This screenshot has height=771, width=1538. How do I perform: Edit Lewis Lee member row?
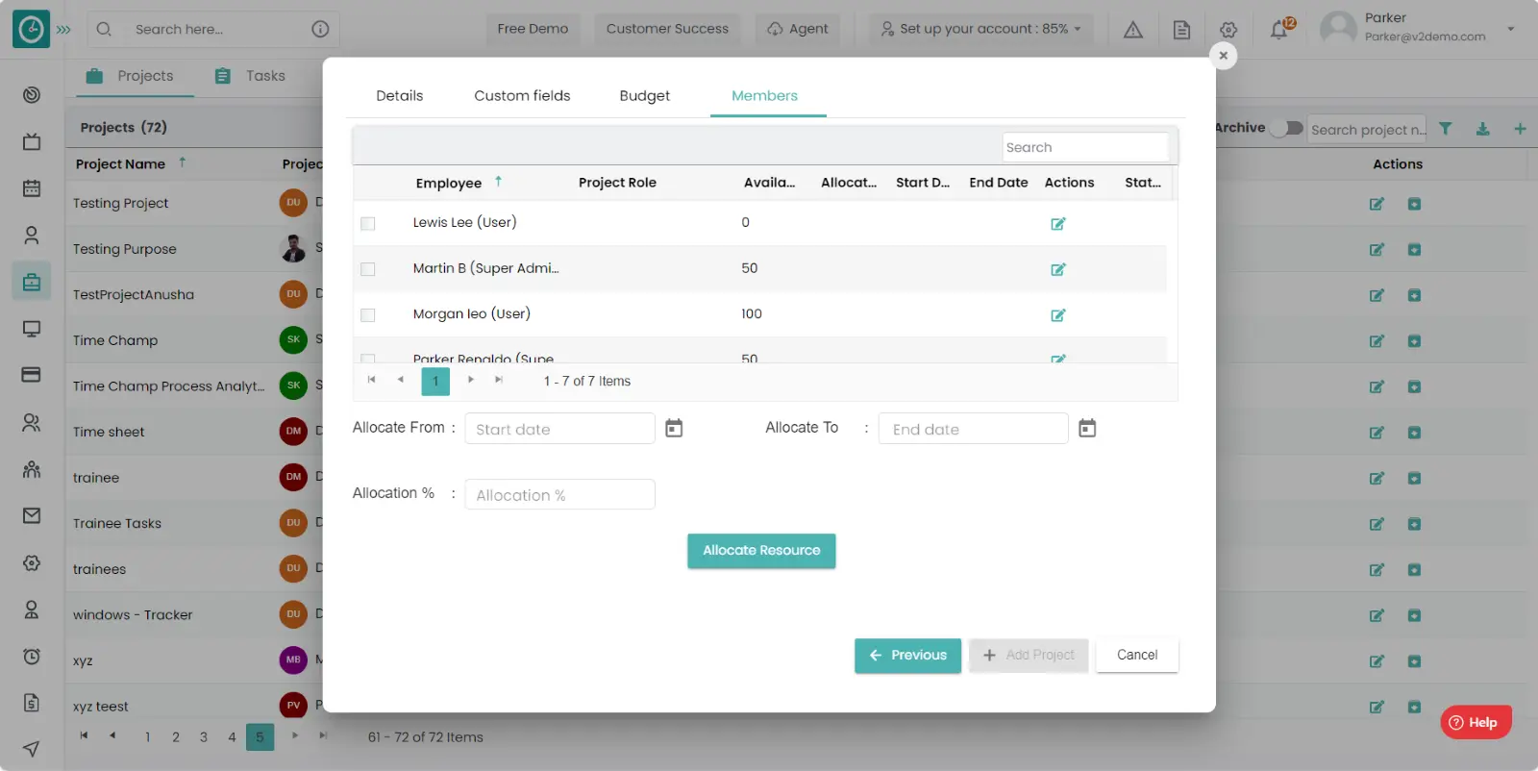1058,224
